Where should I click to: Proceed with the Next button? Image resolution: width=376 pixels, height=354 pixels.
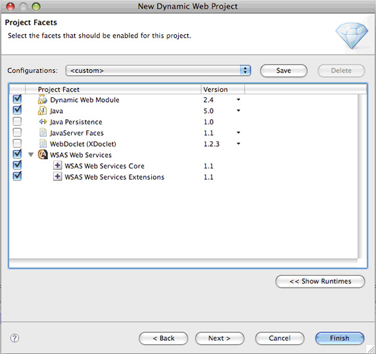coord(220,338)
